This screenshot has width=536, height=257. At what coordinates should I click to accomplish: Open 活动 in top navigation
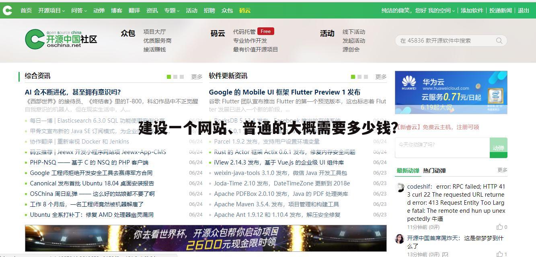point(192,10)
